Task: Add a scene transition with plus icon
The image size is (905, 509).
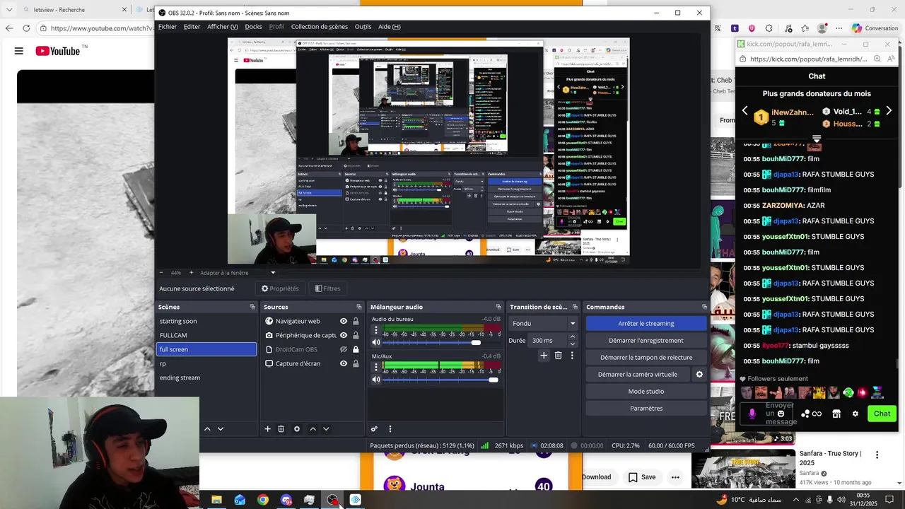Action: pyautogui.click(x=544, y=356)
